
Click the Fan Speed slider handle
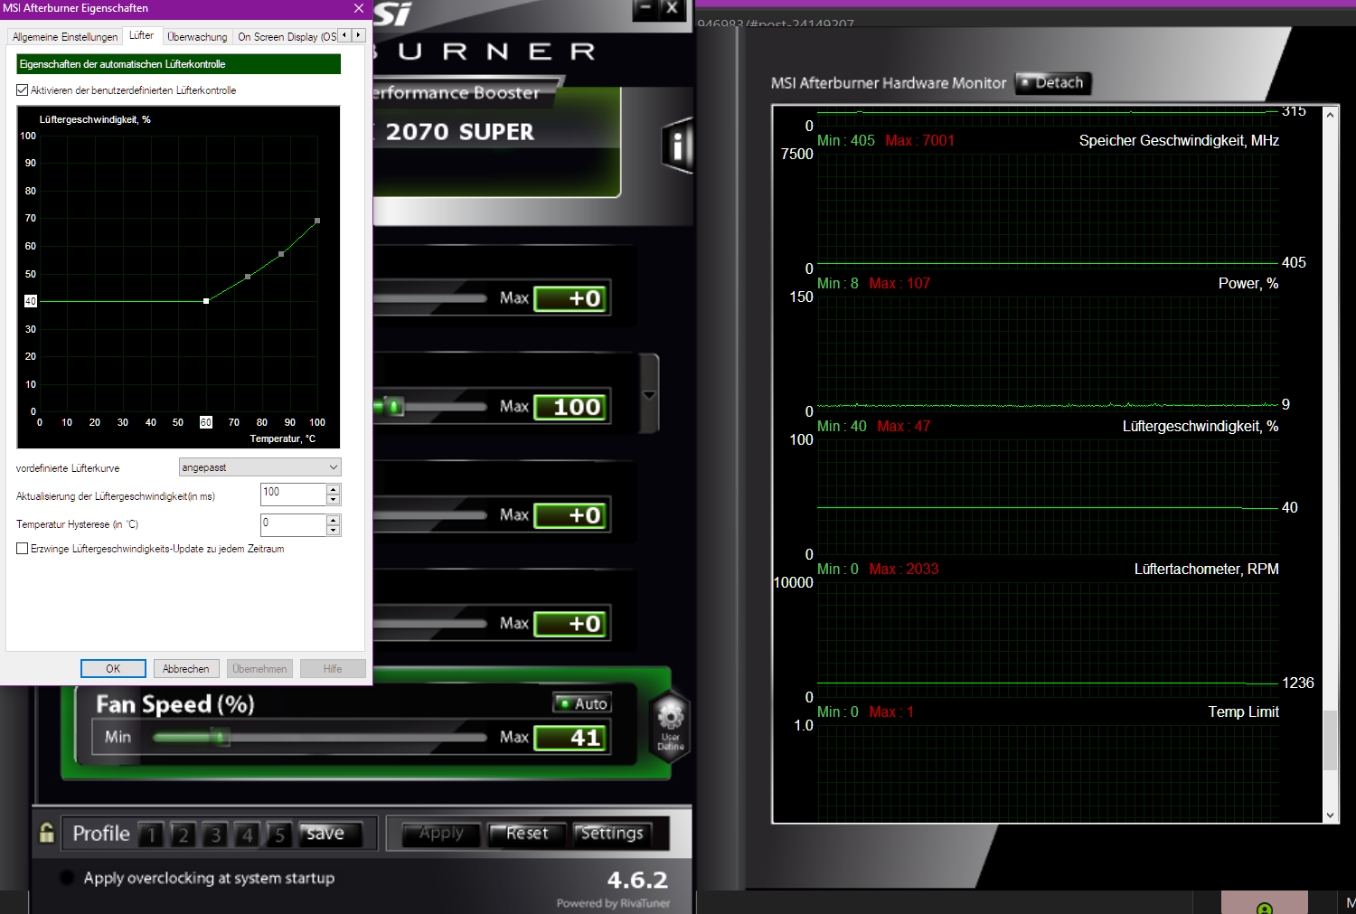[220, 738]
